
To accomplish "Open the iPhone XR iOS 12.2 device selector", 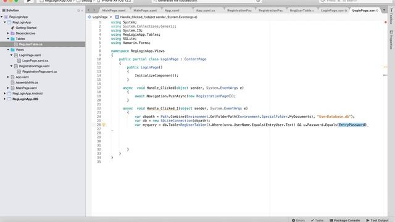I will click(x=114, y=1).
